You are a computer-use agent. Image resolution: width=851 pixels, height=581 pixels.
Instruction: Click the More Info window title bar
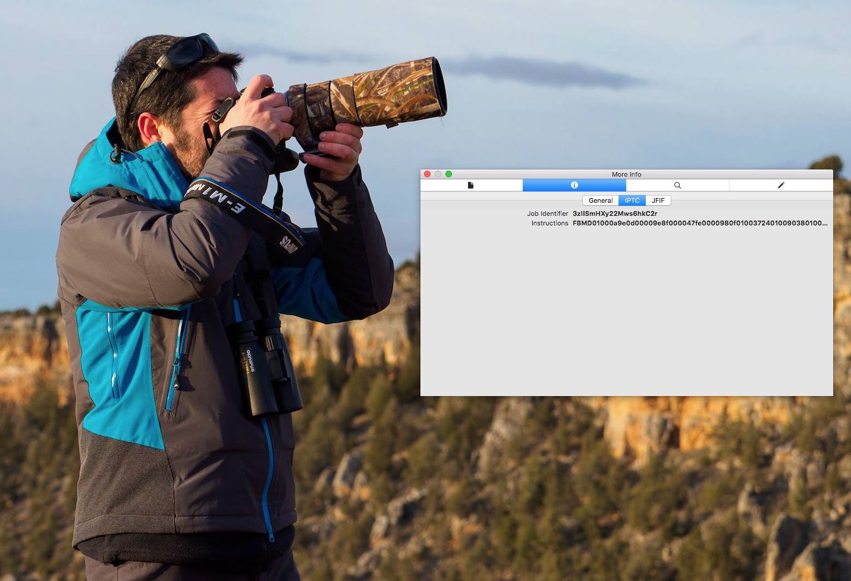(x=626, y=174)
